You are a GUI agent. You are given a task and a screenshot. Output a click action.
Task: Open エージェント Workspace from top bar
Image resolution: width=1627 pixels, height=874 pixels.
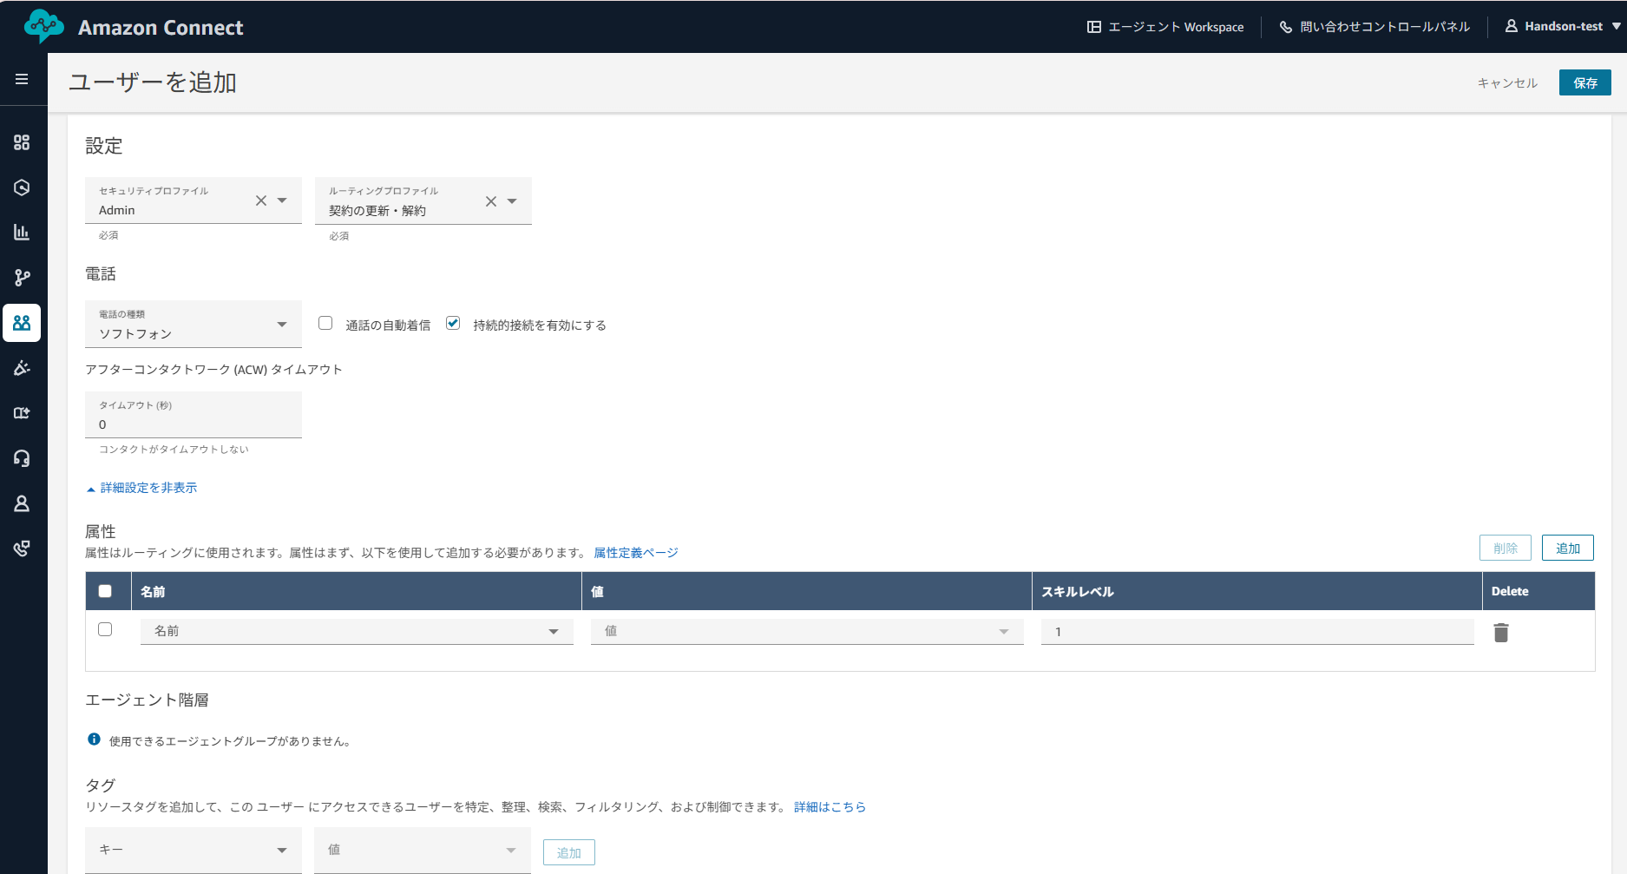point(1165,27)
